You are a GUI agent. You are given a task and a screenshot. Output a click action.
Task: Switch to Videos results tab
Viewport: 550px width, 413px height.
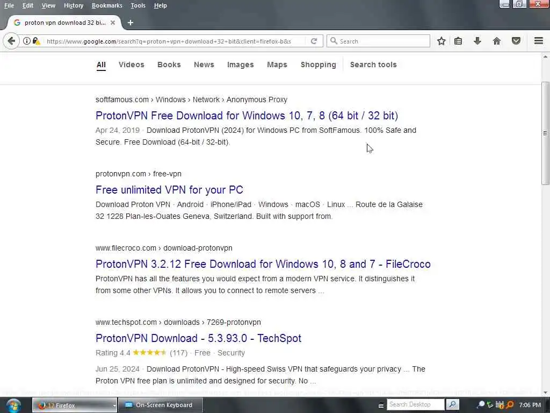tap(132, 65)
